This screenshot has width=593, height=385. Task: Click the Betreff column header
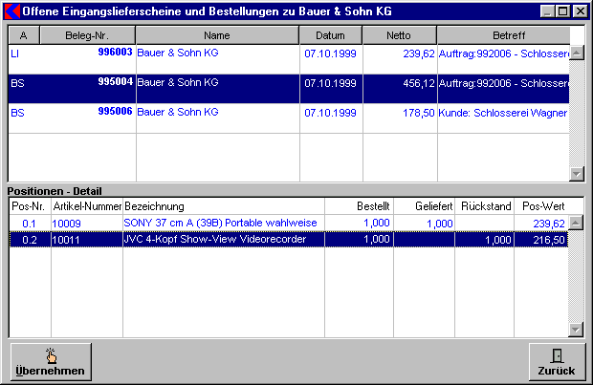(502, 34)
